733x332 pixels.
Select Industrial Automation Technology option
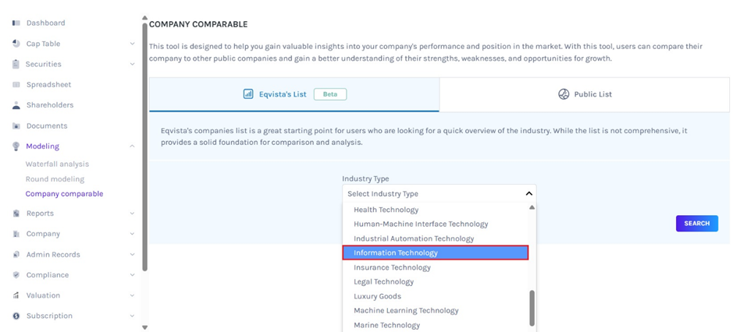[436, 238]
